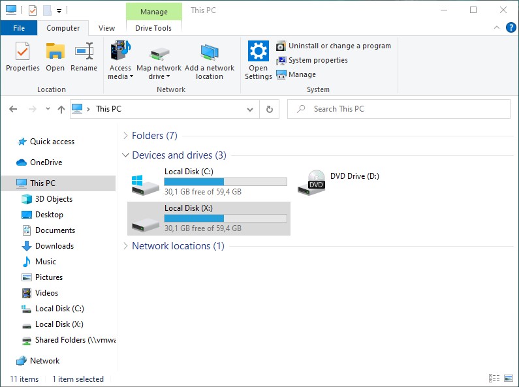519x387 pixels.
Task: Click the Up one level arrow
Action: coord(61,109)
